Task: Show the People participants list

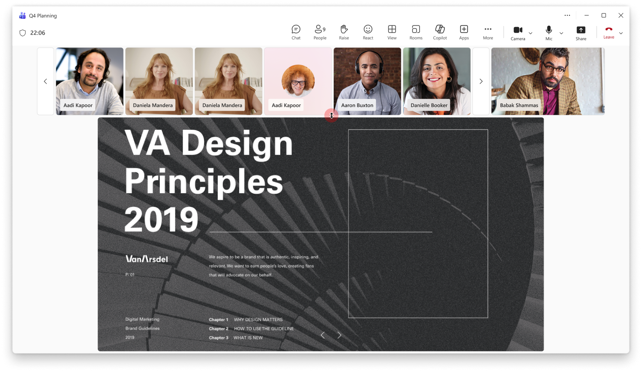Action: point(320,32)
